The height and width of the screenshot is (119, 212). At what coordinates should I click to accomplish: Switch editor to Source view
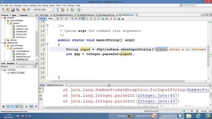(x=43, y=19)
